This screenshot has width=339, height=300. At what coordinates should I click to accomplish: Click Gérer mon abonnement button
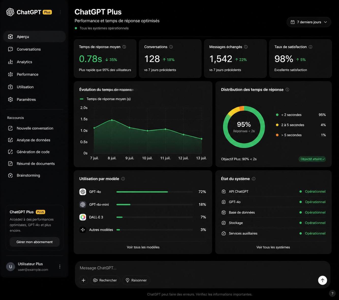click(x=35, y=242)
